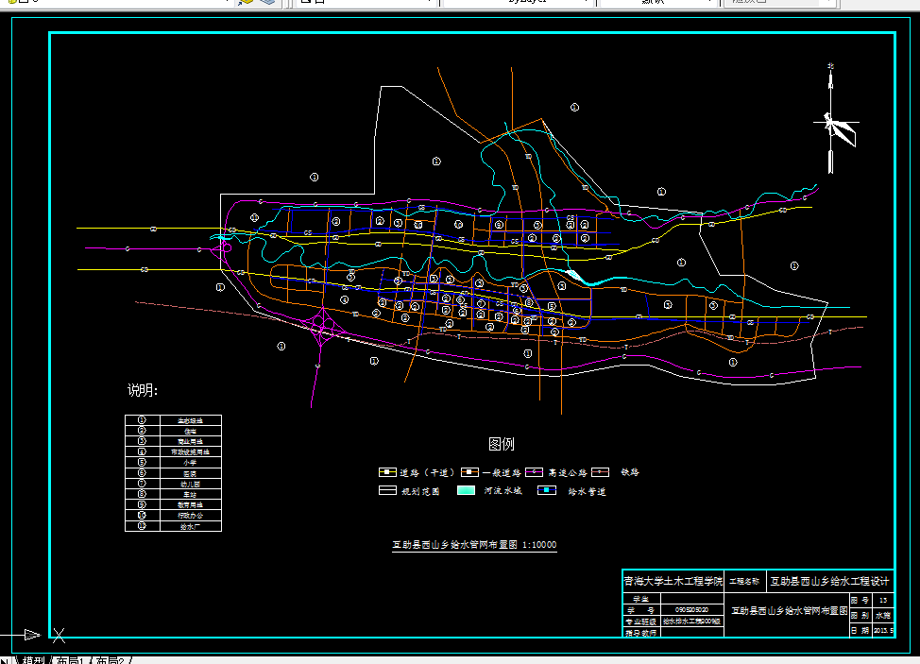Select the 规划范围 legend label
920x664 pixels.
pyautogui.click(x=420, y=491)
